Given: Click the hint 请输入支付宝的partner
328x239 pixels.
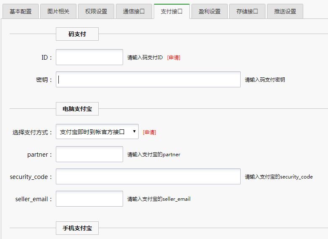Looking at the screenshot, I should [154, 155].
